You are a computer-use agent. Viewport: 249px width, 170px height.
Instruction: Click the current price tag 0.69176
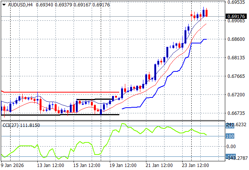point(236,17)
